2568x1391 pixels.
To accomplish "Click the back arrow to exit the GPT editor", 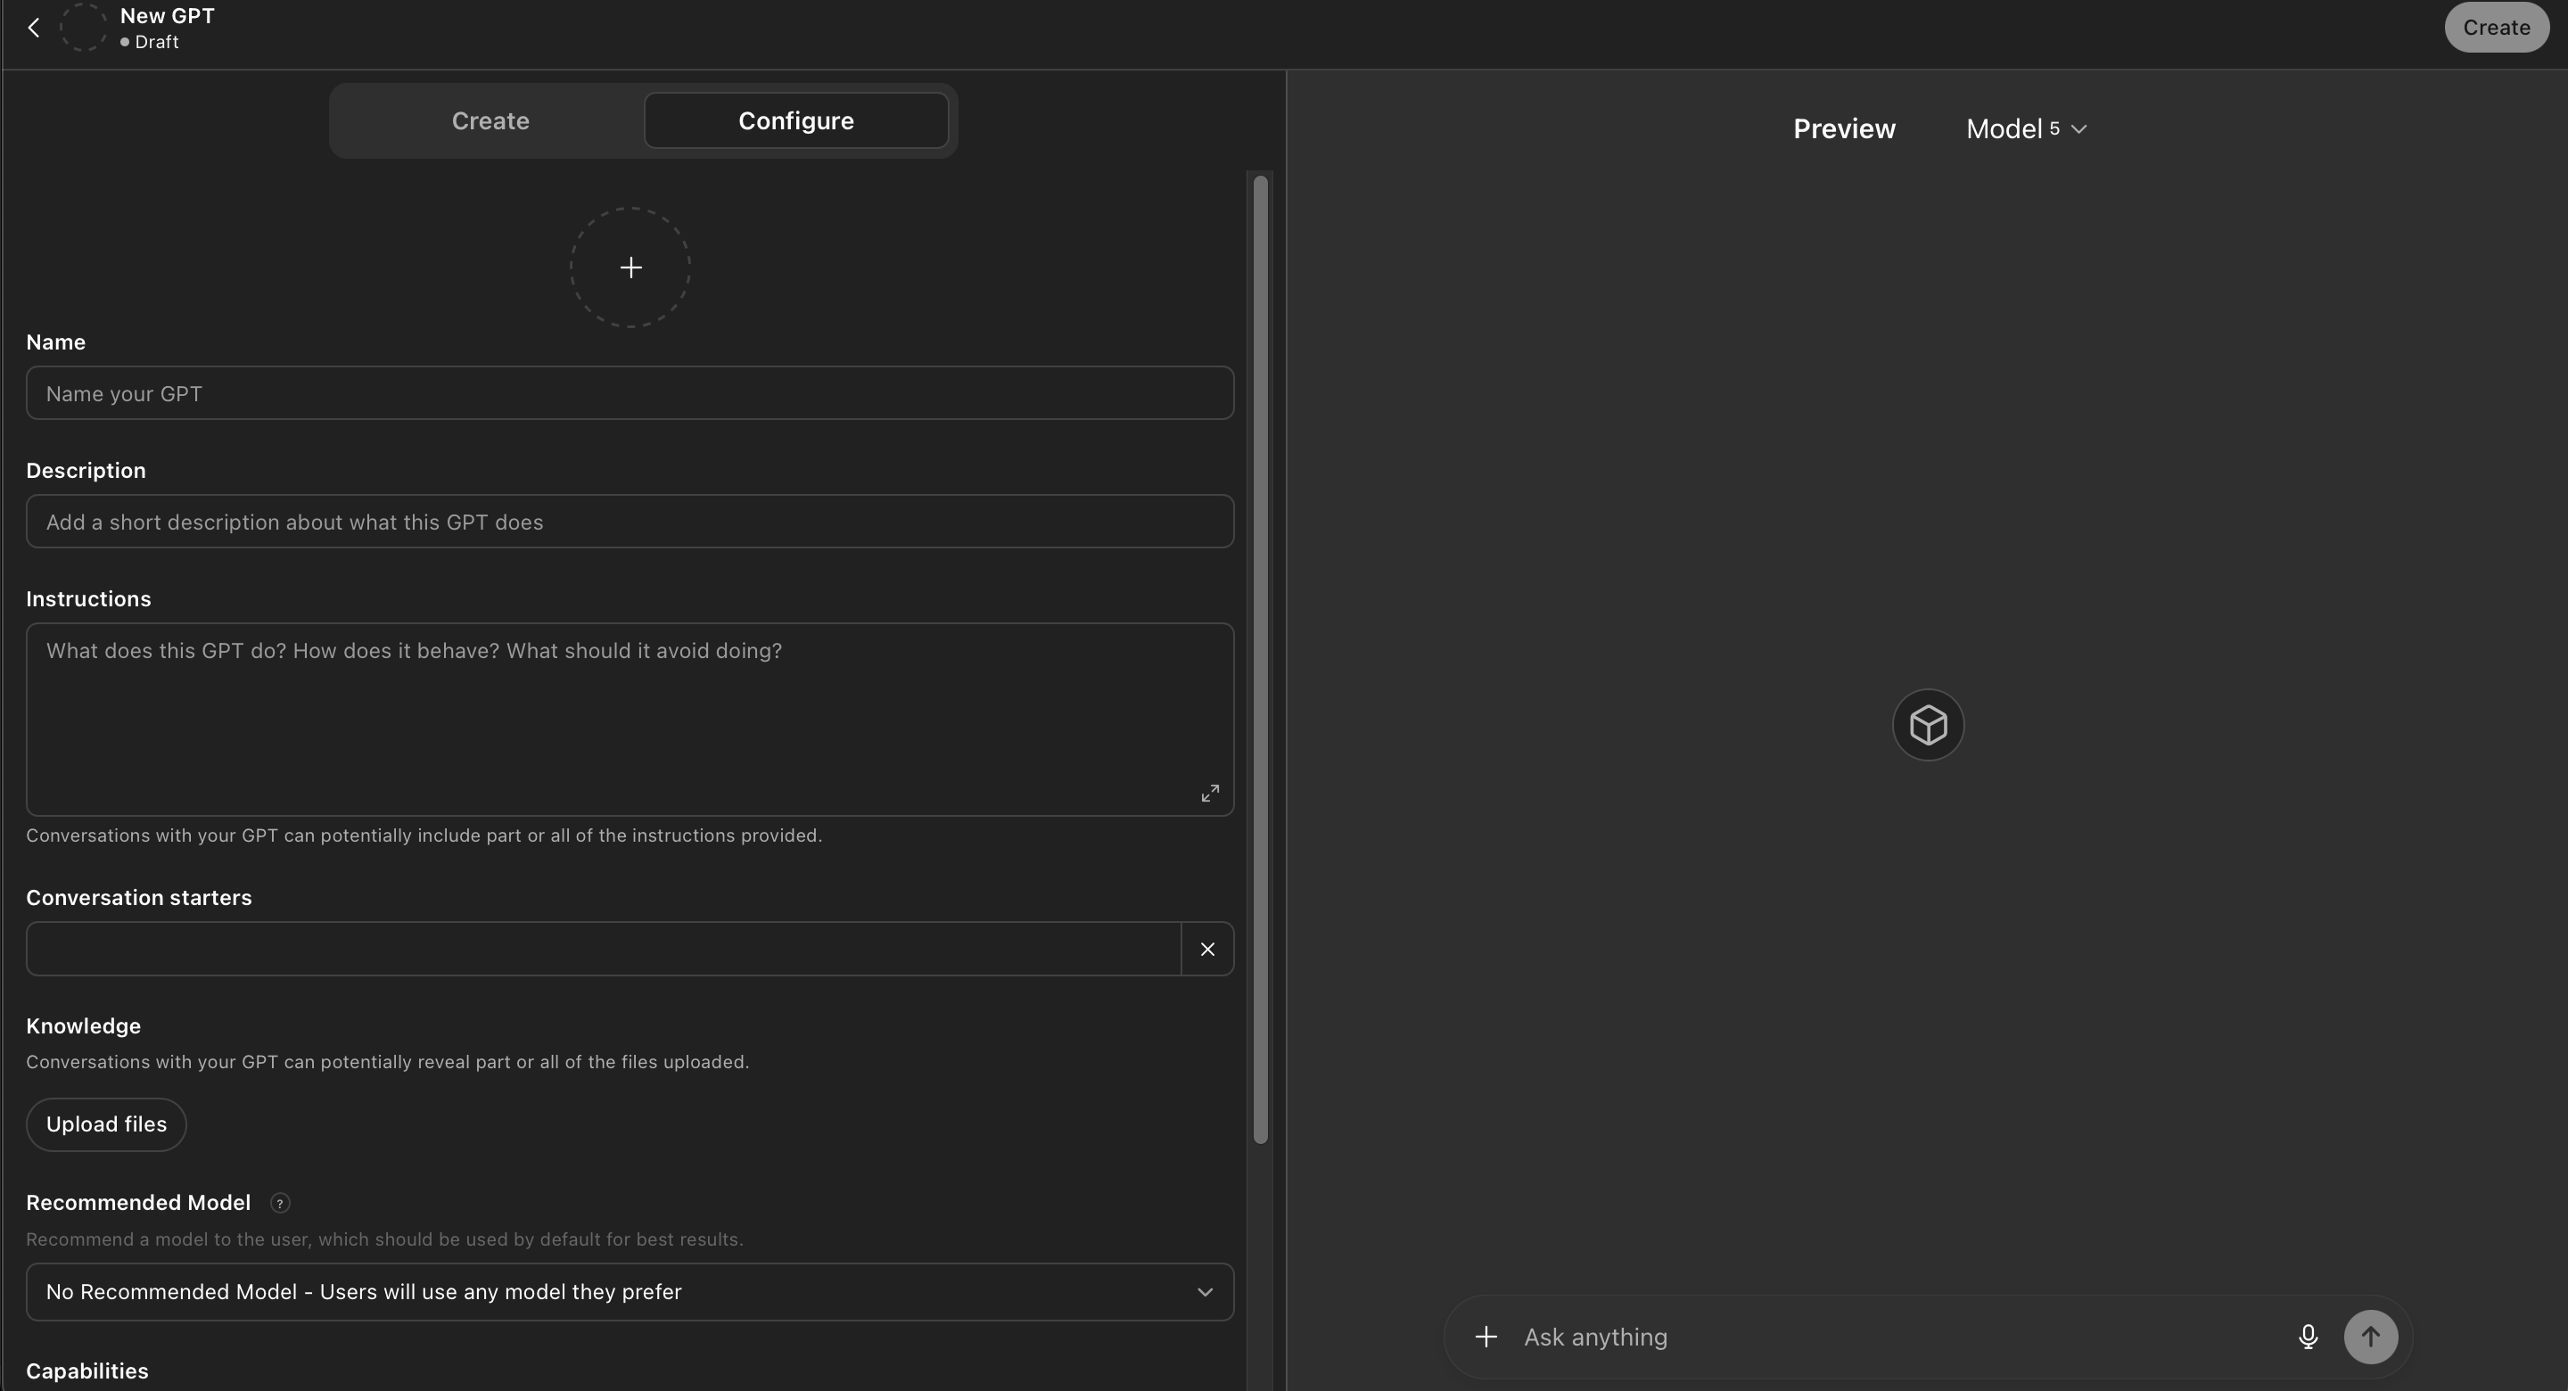I will (34, 27).
